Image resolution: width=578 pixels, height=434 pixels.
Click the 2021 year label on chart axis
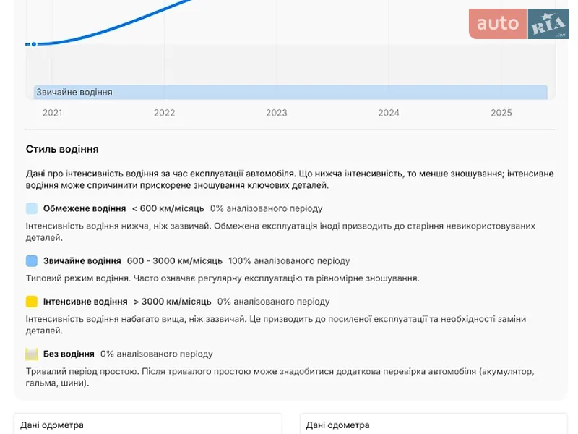(52, 113)
